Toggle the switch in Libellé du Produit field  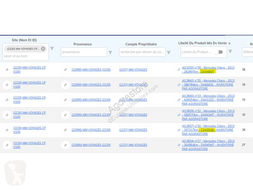click(219, 52)
